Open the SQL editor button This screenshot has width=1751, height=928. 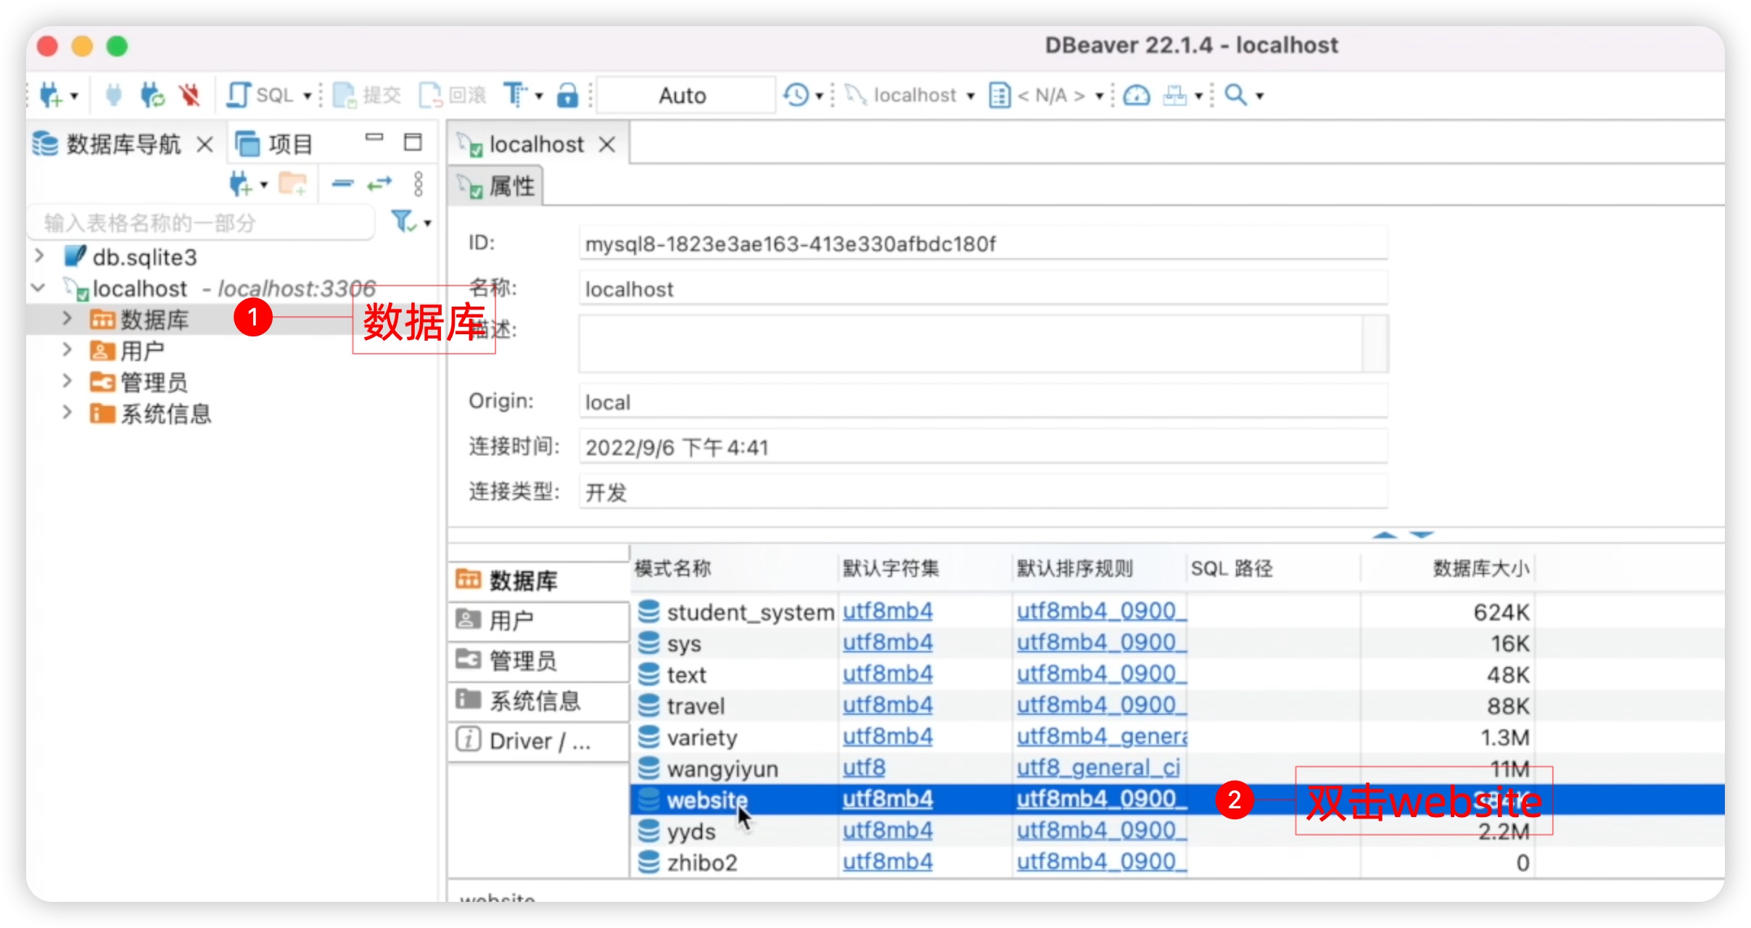(x=260, y=95)
